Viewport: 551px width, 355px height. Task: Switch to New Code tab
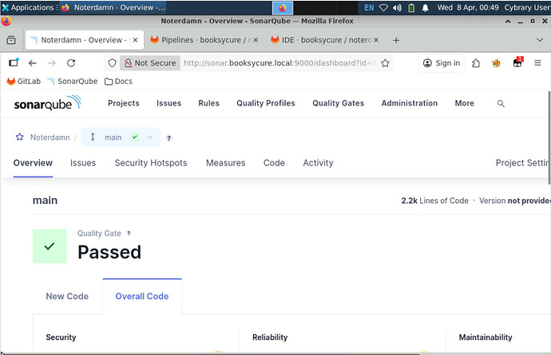pos(67,296)
